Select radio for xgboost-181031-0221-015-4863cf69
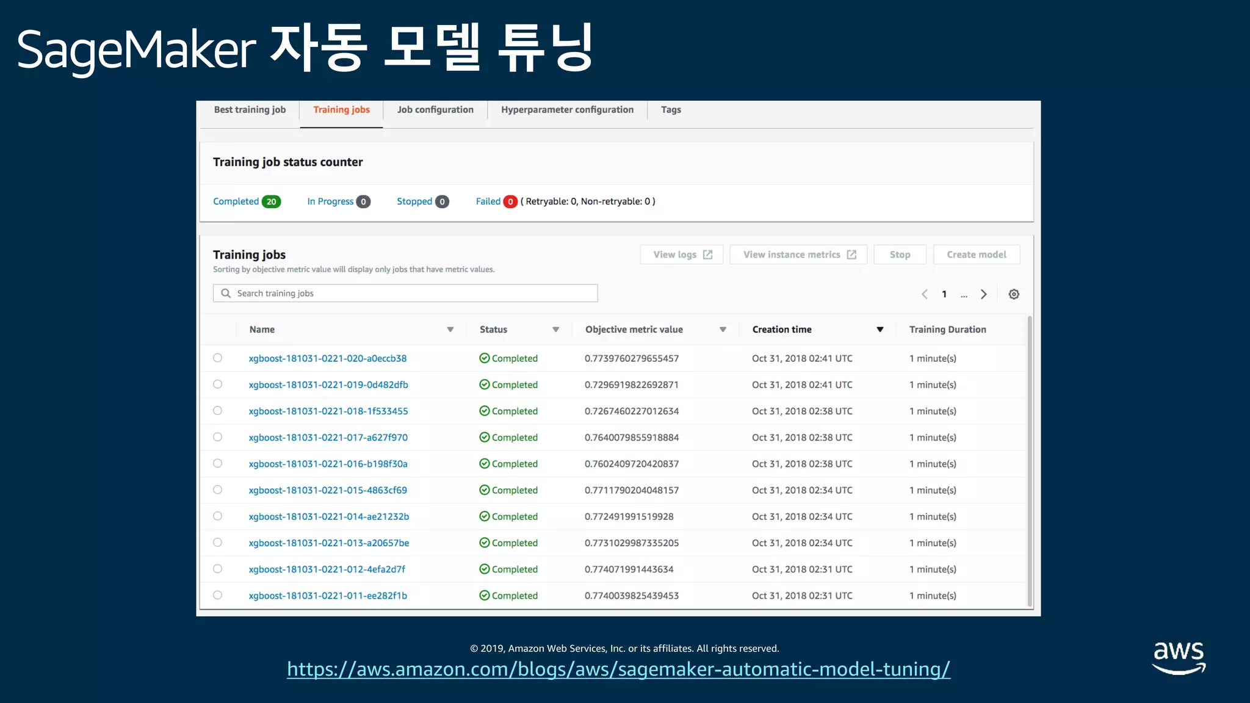 [217, 489]
